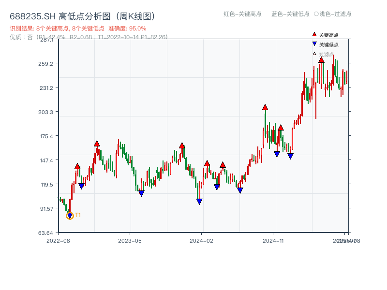Select the blue 关键低点 triangle icon in chart legend

(x=313, y=43)
